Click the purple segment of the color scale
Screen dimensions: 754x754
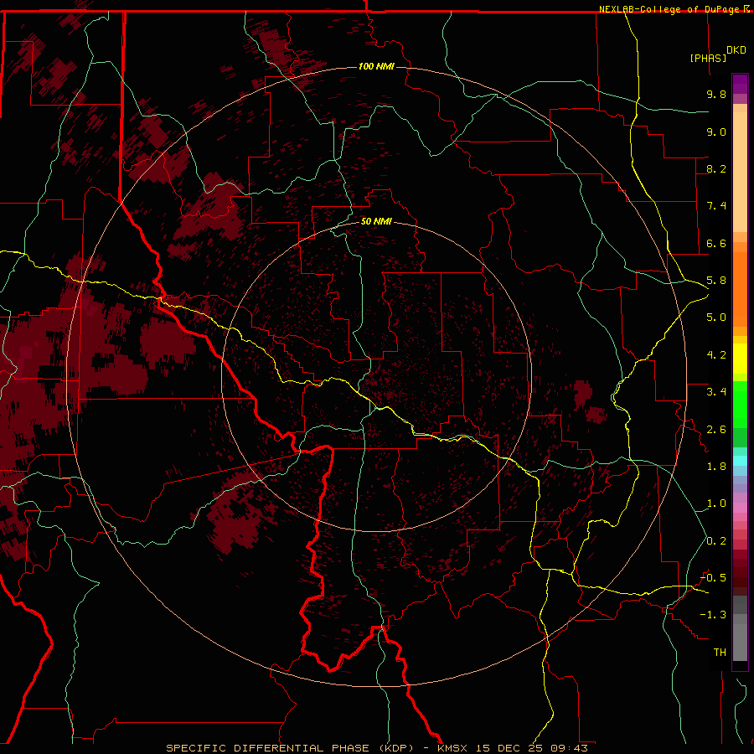(x=740, y=84)
